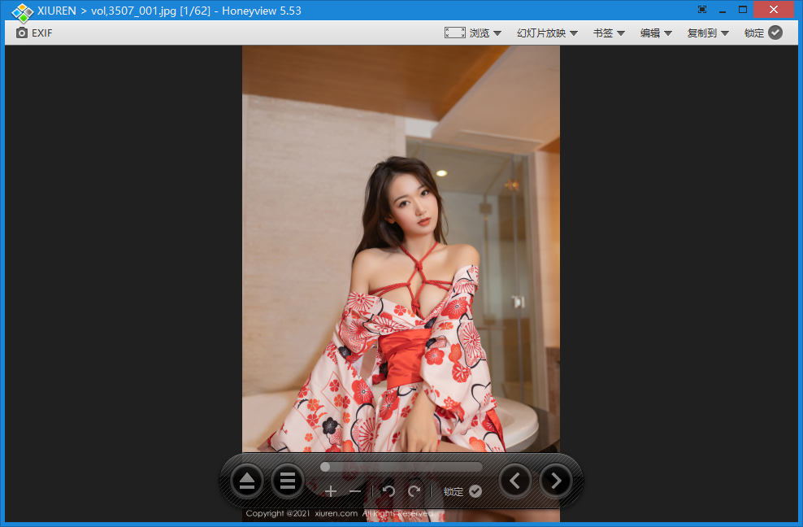Toggle the 锁定 lock on the bottom control bar
This screenshot has height=527, width=803.
coord(475,491)
